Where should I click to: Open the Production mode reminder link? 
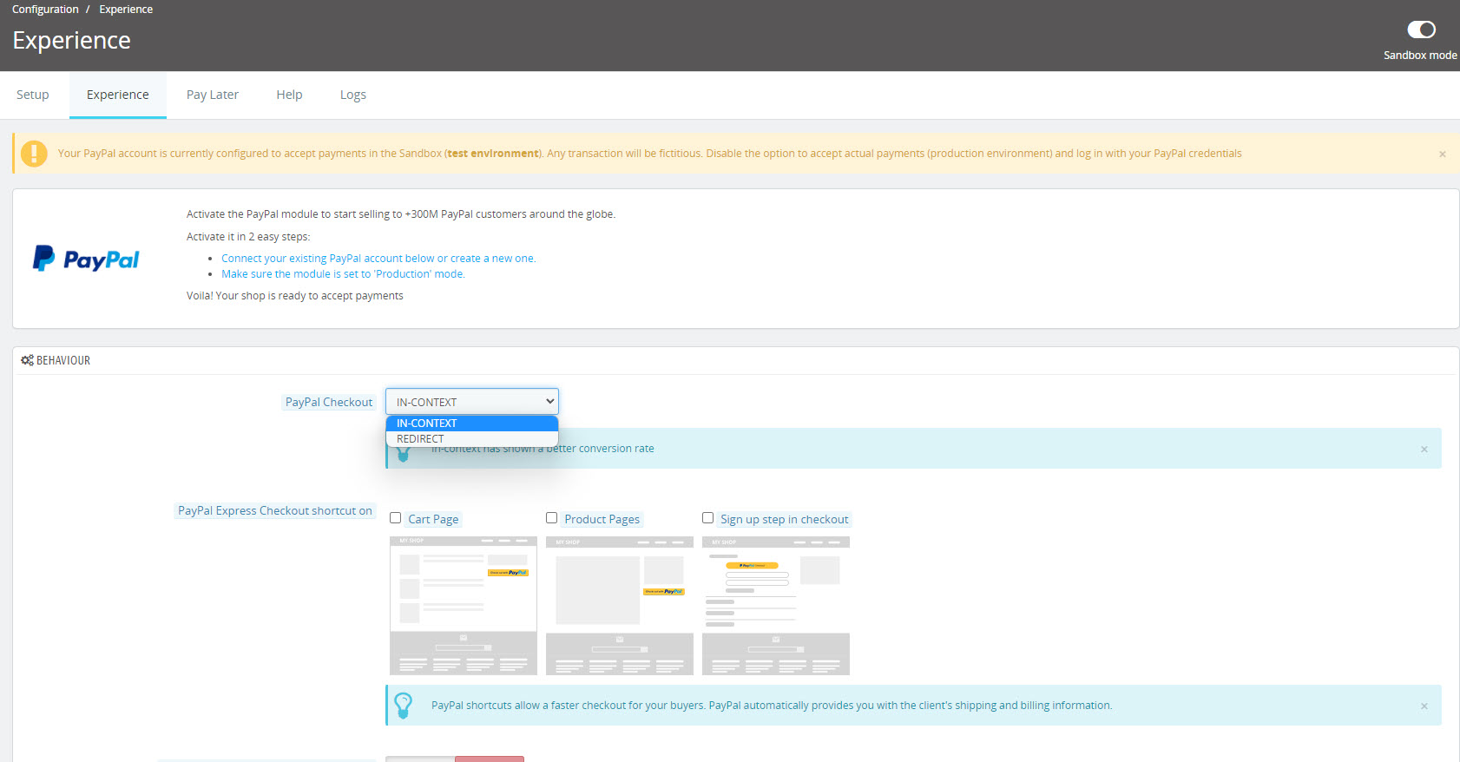[x=343, y=274]
